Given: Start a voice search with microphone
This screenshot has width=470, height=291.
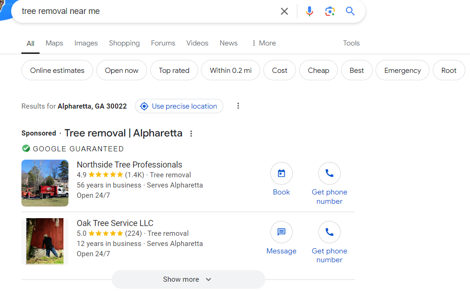Looking at the screenshot, I should (309, 11).
